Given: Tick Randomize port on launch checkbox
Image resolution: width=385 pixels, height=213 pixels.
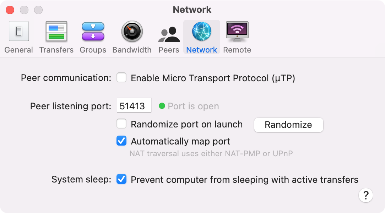Looking at the screenshot, I should (x=121, y=124).
